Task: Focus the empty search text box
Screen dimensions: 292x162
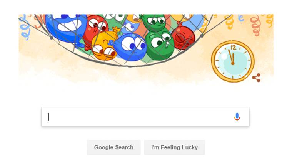Action: pos(145,117)
